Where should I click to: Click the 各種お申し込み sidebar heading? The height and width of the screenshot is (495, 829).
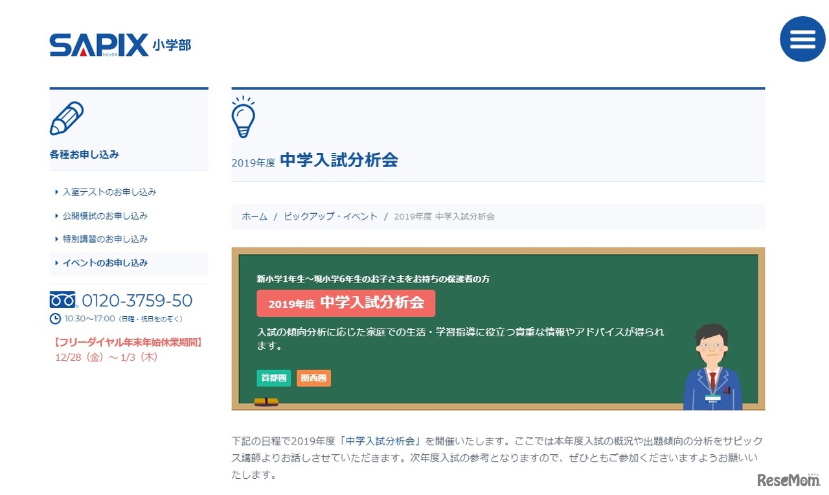click(x=84, y=155)
